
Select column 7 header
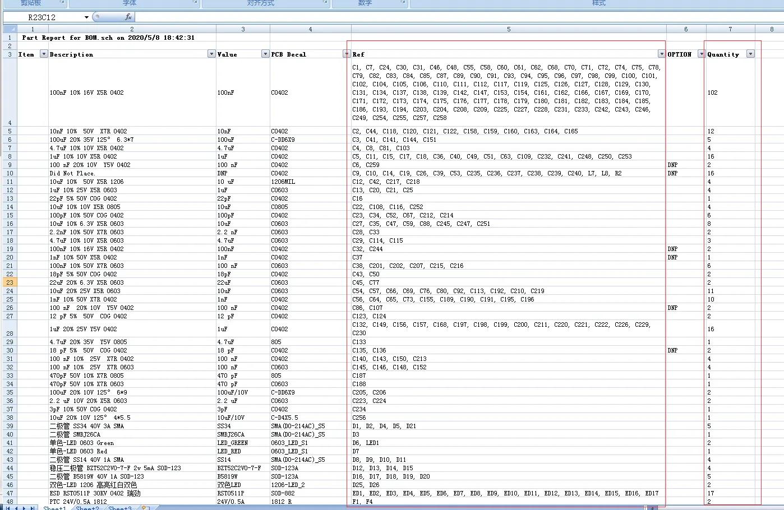(730, 29)
